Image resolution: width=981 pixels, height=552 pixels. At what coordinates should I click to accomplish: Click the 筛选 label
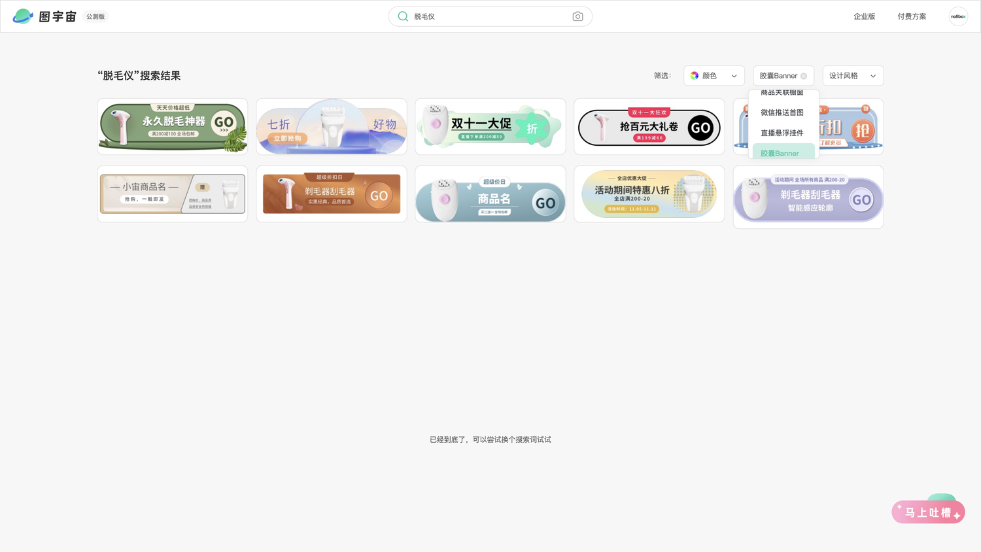663,76
